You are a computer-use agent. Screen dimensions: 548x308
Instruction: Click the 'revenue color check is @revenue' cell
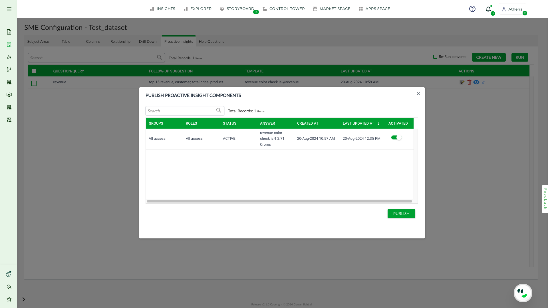[272, 82]
